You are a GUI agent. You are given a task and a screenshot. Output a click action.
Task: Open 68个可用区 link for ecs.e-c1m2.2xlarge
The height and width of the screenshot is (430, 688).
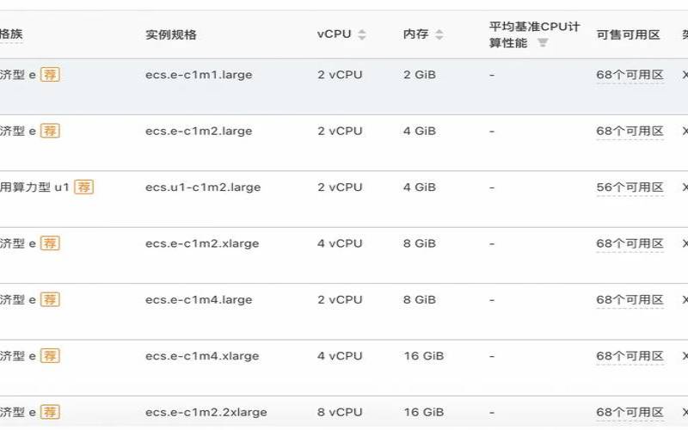[630, 412]
